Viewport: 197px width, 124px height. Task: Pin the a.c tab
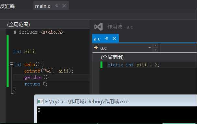pyautogui.click(x=106, y=39)
